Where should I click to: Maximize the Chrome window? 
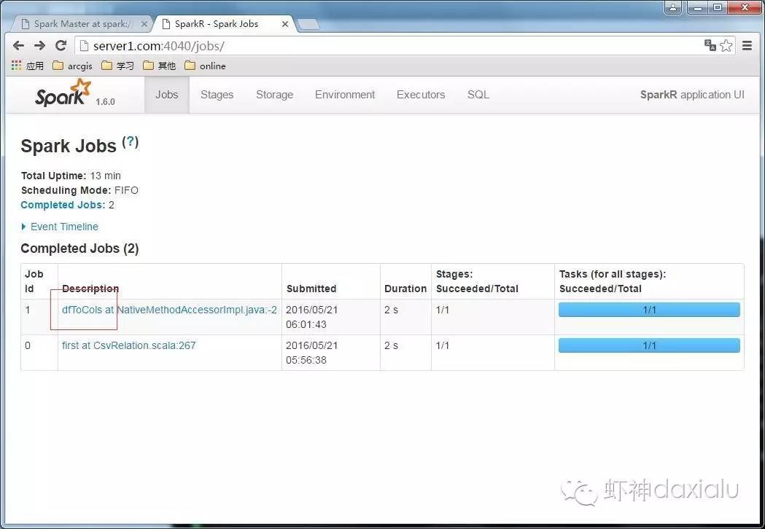pyautogui.click(x=718, y=7)
